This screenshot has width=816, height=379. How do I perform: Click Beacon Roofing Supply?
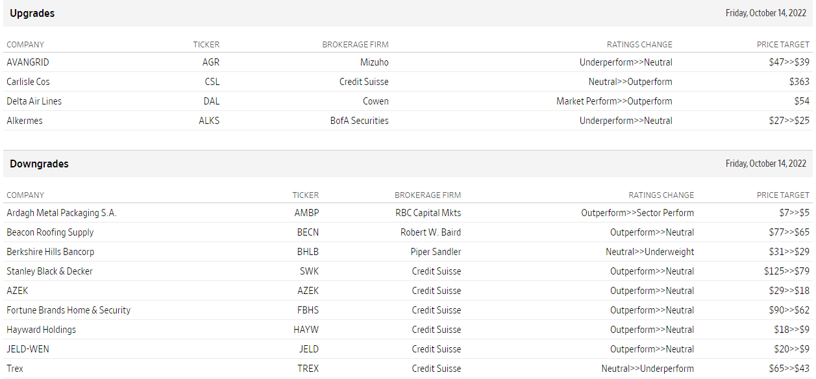(50, 232)
